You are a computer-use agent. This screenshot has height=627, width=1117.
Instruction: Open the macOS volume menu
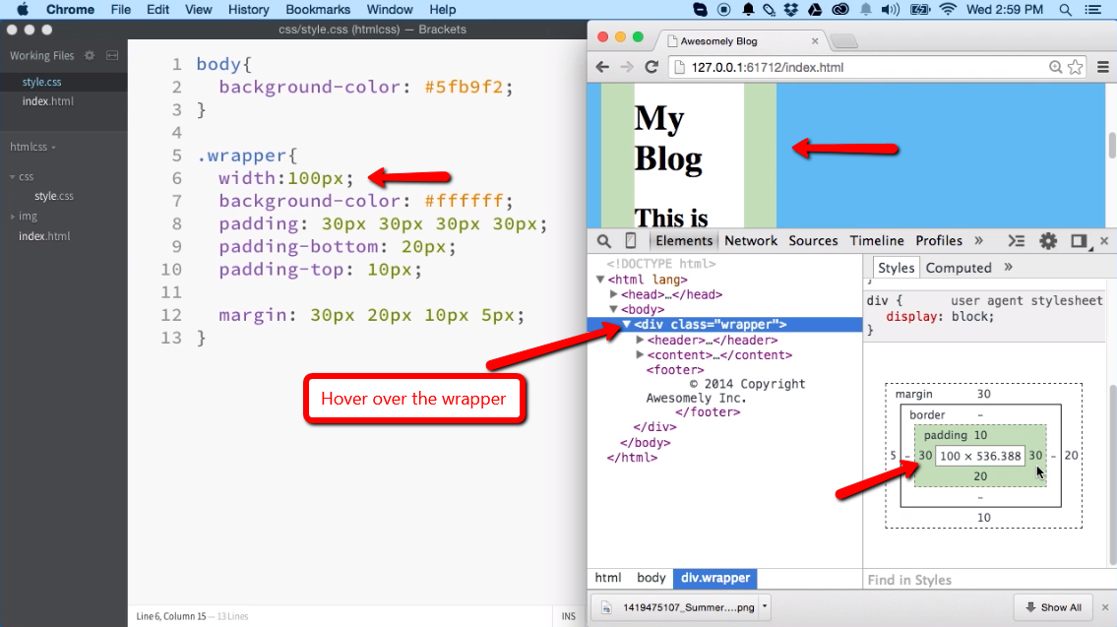click(891, 11)
